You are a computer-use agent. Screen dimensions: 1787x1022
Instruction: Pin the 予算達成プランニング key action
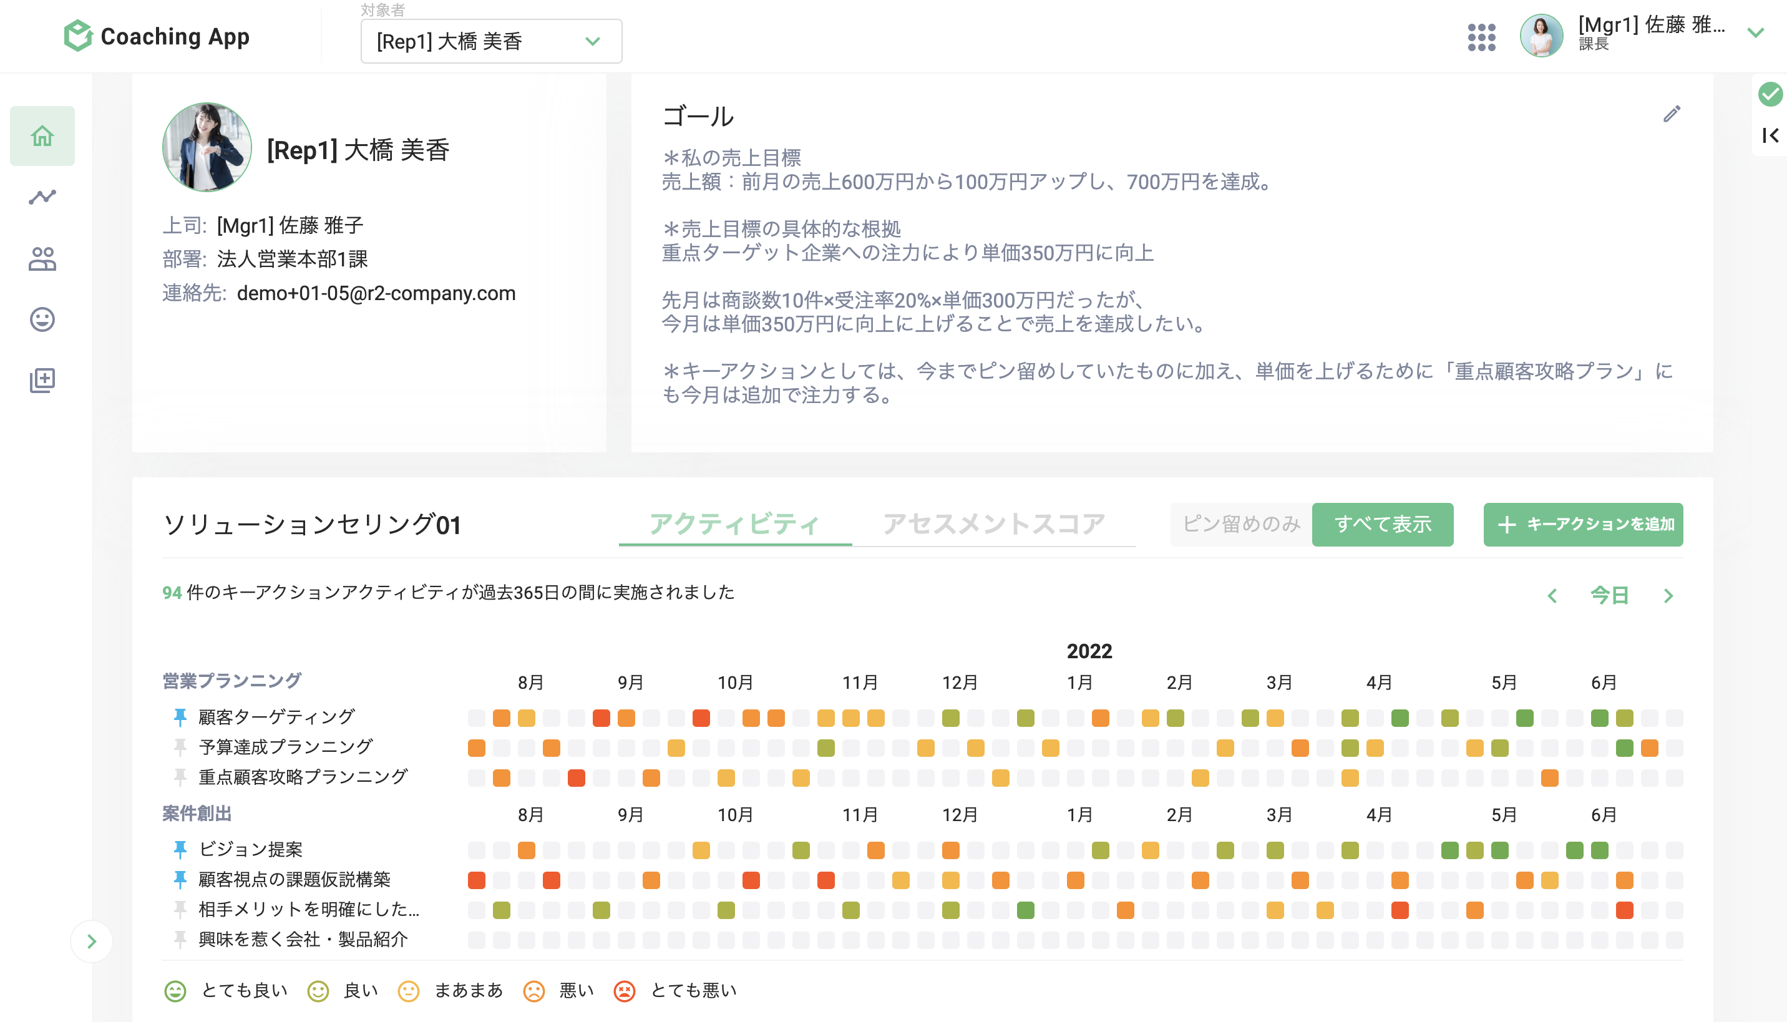[x=180, y=747]
